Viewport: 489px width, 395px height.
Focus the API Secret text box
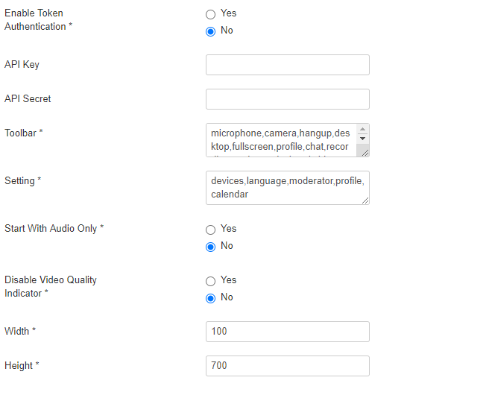(287, 99)
